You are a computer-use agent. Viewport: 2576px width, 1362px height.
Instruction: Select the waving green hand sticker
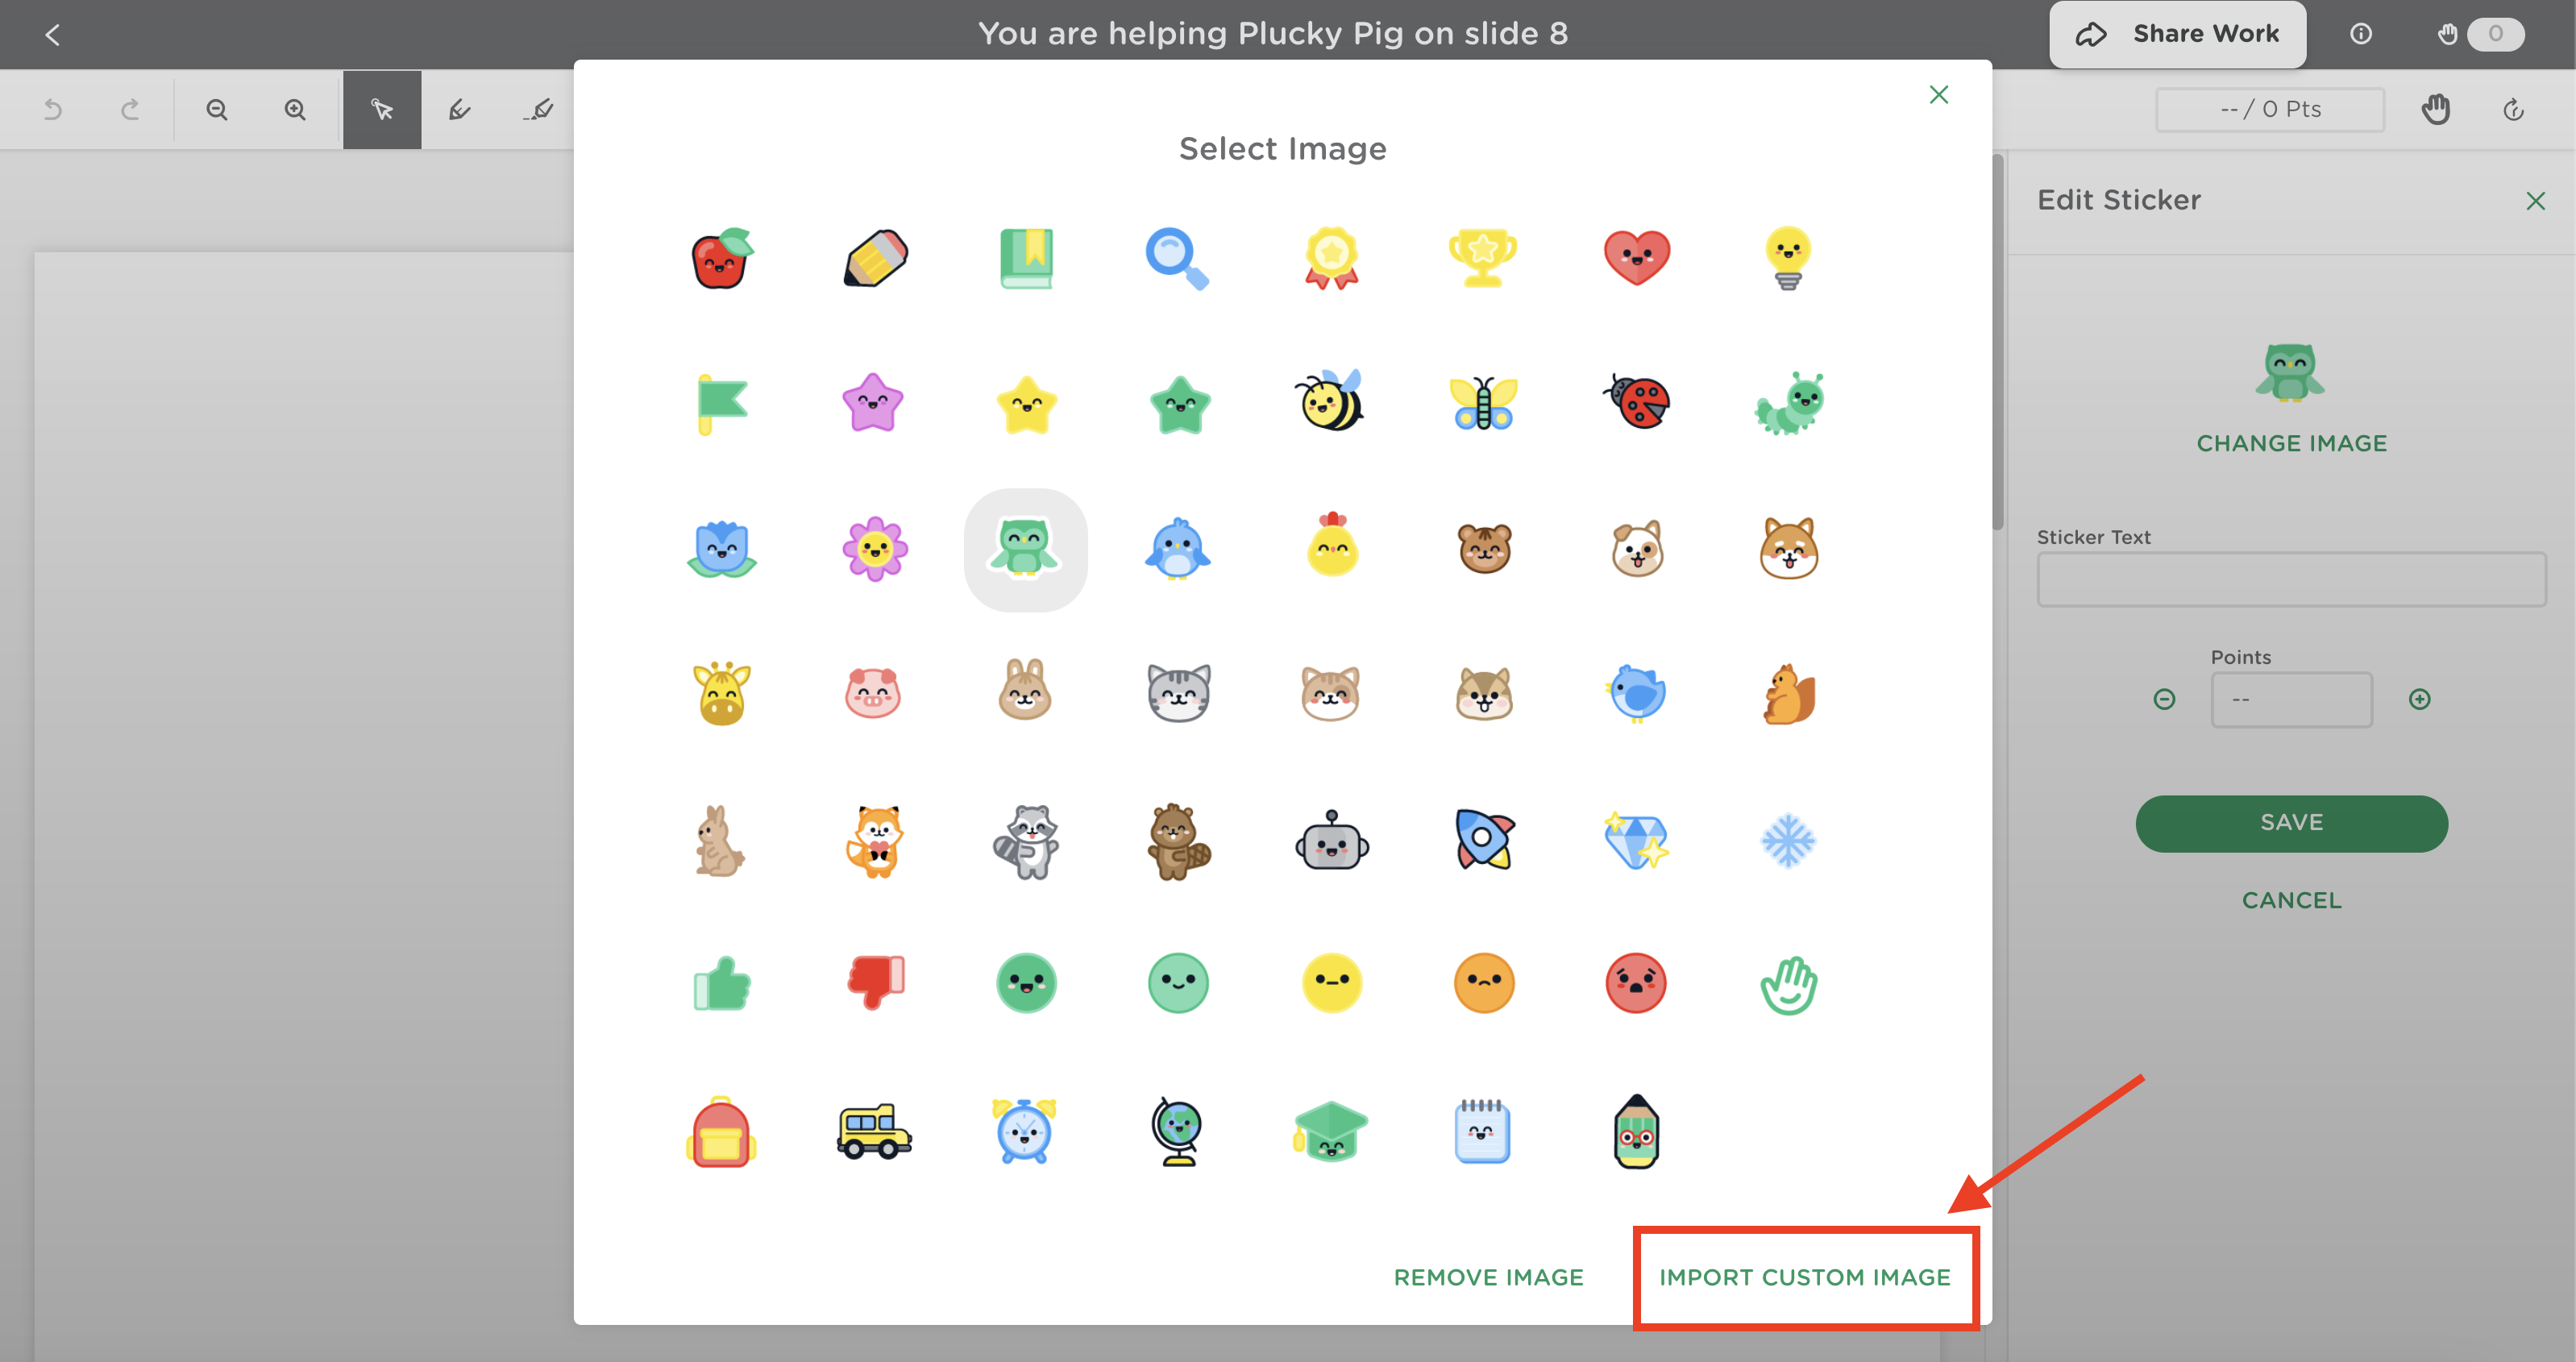[x=1788, y=985]
